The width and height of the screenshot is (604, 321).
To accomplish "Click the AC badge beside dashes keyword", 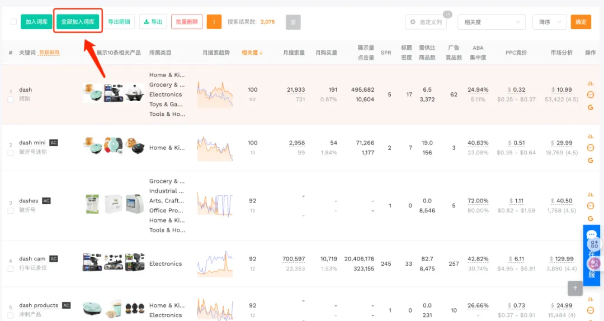I will pyautogui.click(x=46, y=201).
